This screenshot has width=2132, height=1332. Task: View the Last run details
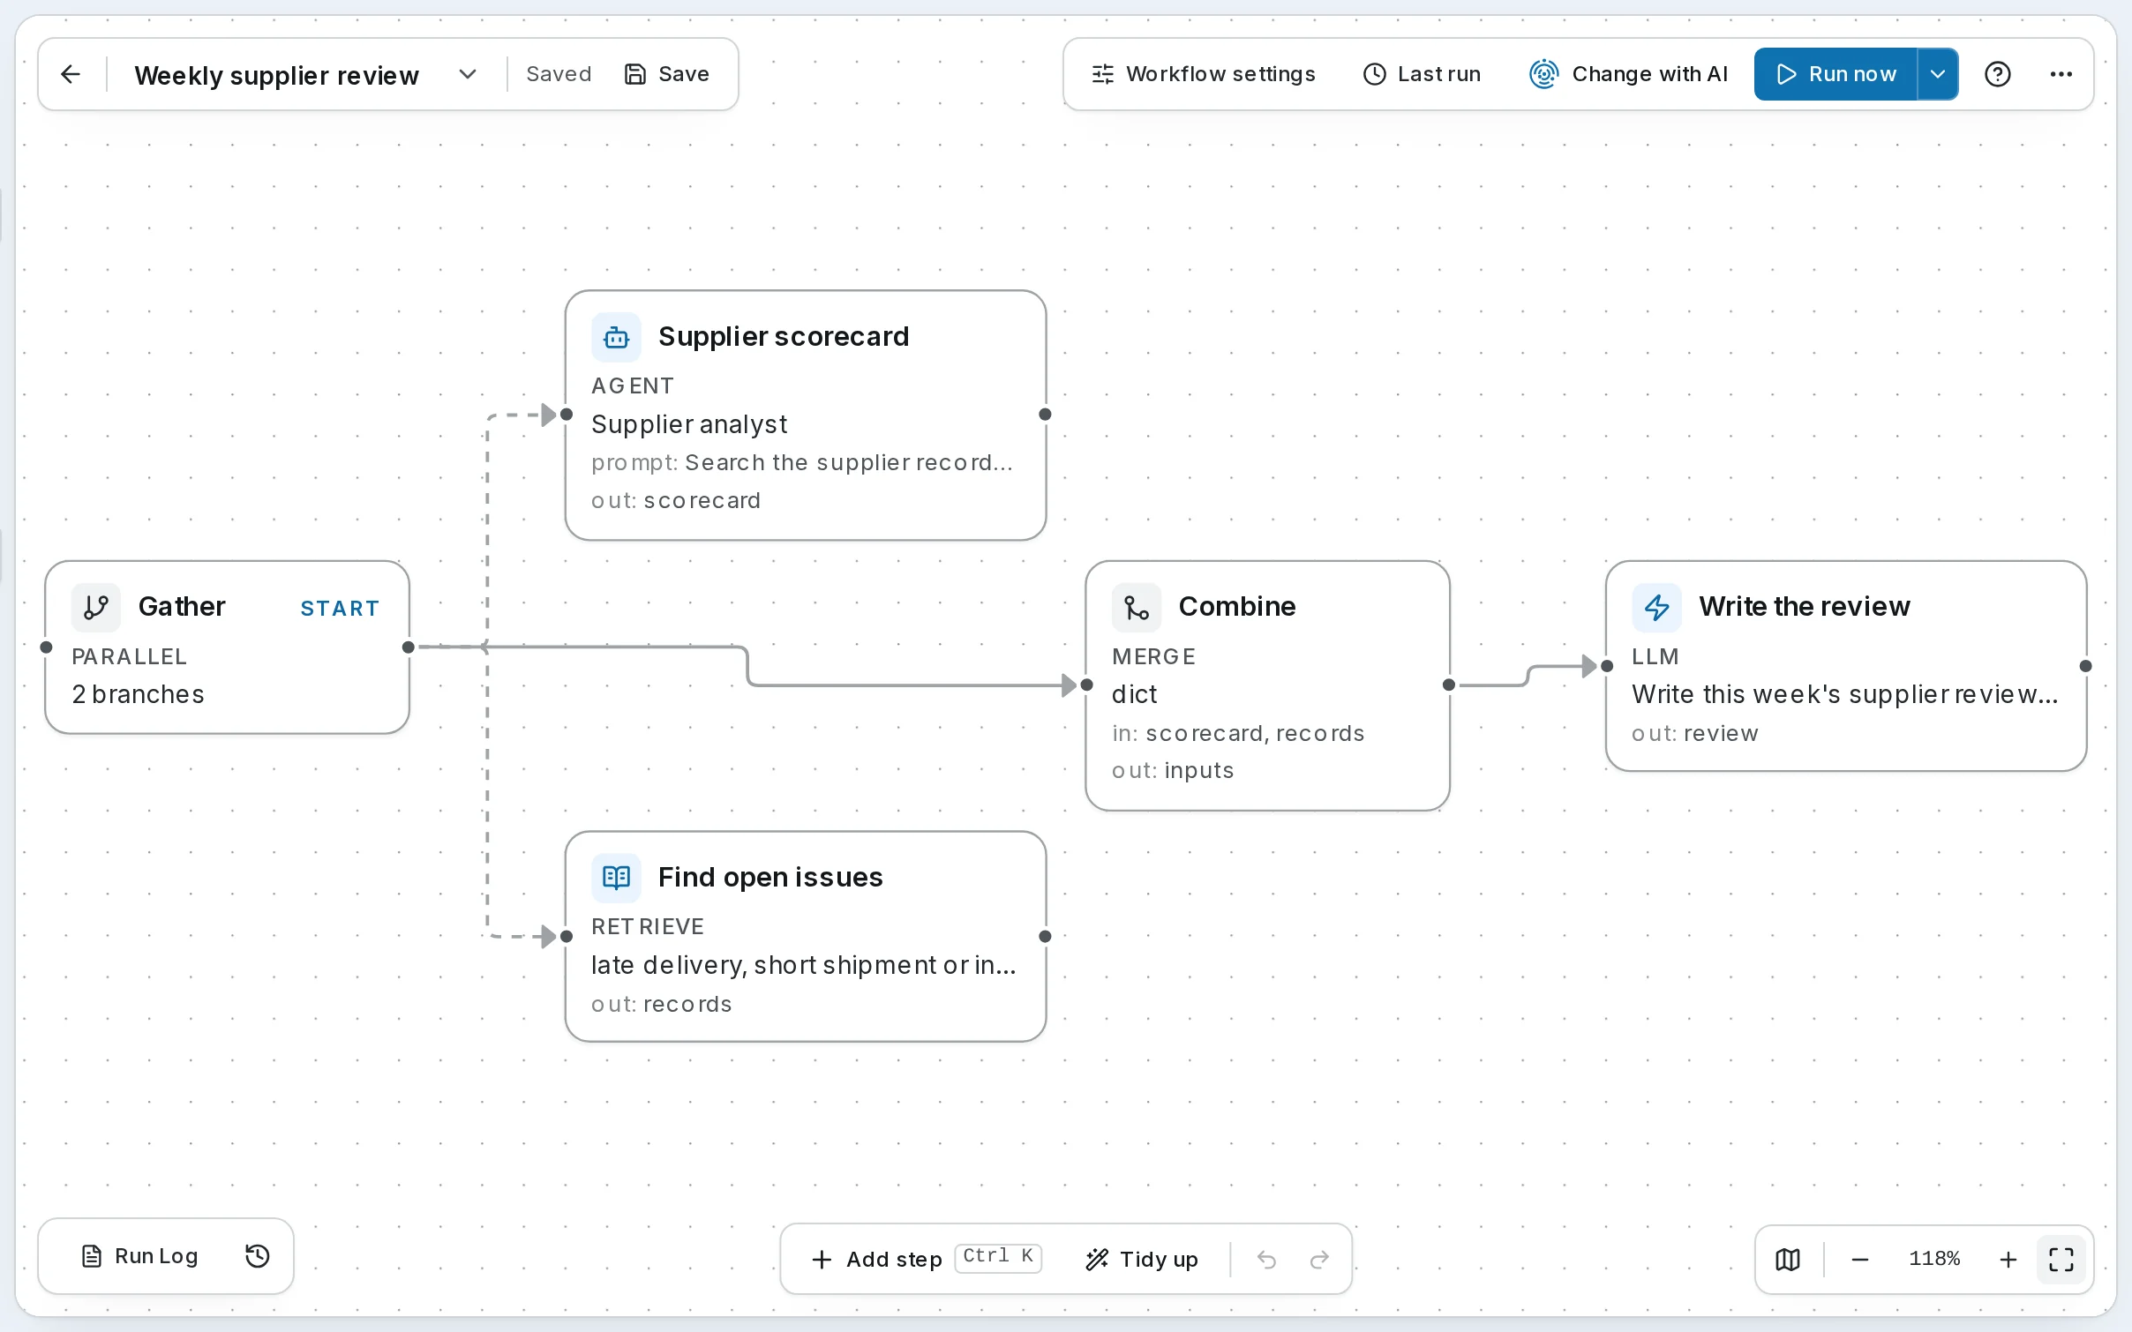point(1423,74)
